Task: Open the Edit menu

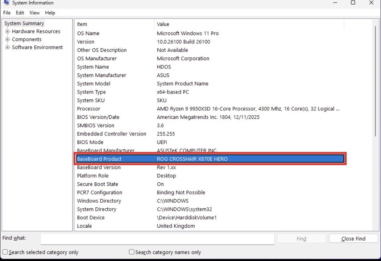Action: (20, 13)
